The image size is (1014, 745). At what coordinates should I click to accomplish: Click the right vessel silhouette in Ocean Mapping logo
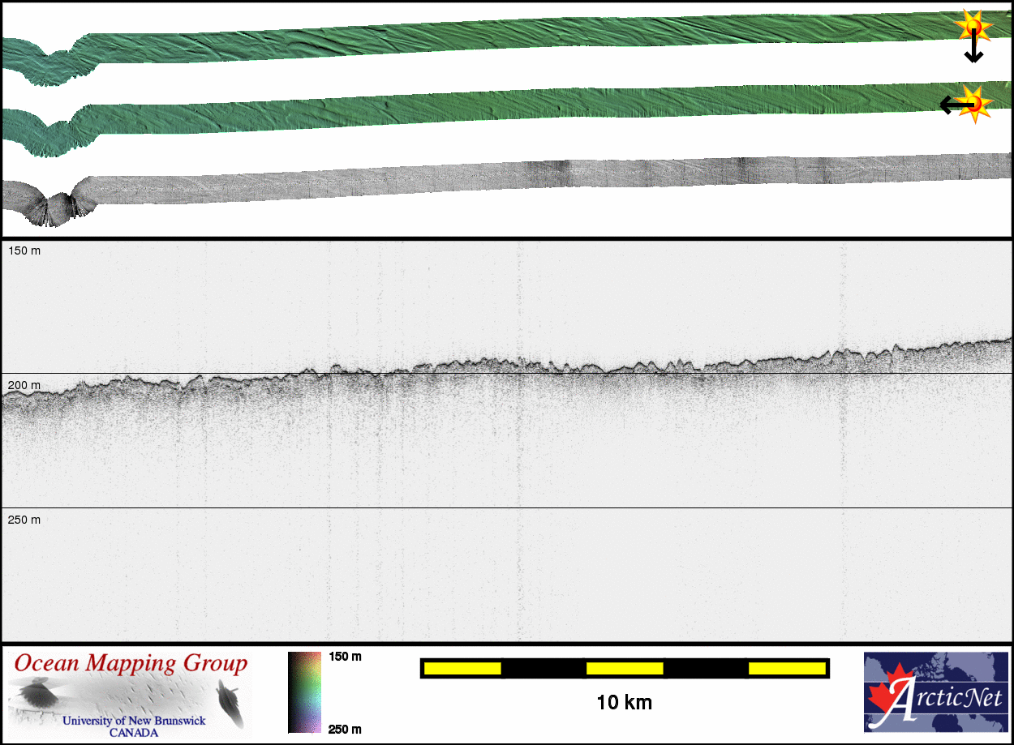tap(228, 700)
